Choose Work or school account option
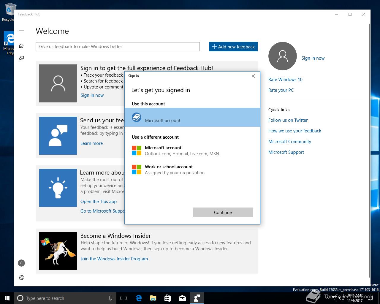This screenshot has height=304, width=380. coord(192,170)
